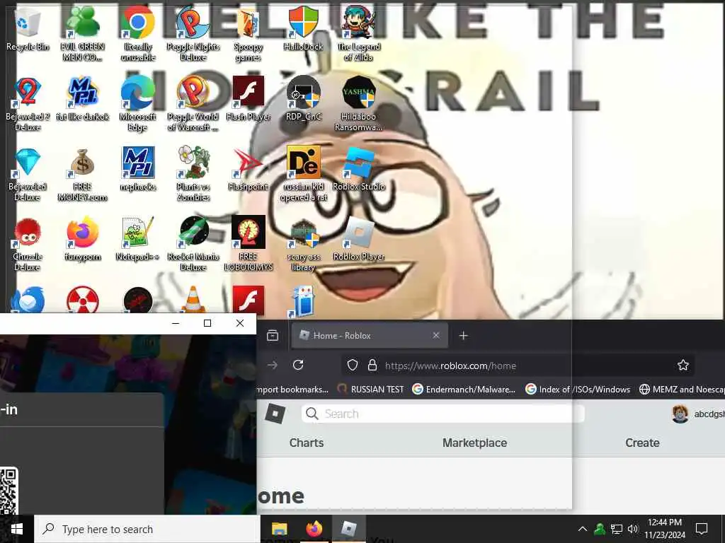The height and width of the screenshot is (543, 725).
Task: Open the Flashpoint desktop shortcut
Action: (249, 169)
